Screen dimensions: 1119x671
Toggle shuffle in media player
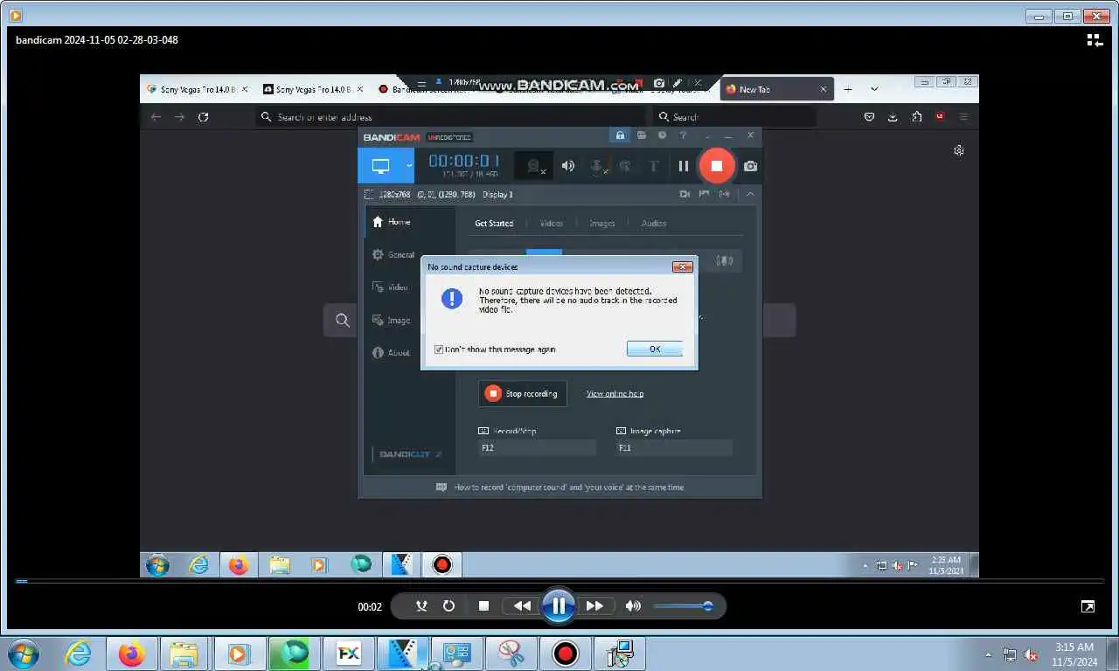[421, 605]
